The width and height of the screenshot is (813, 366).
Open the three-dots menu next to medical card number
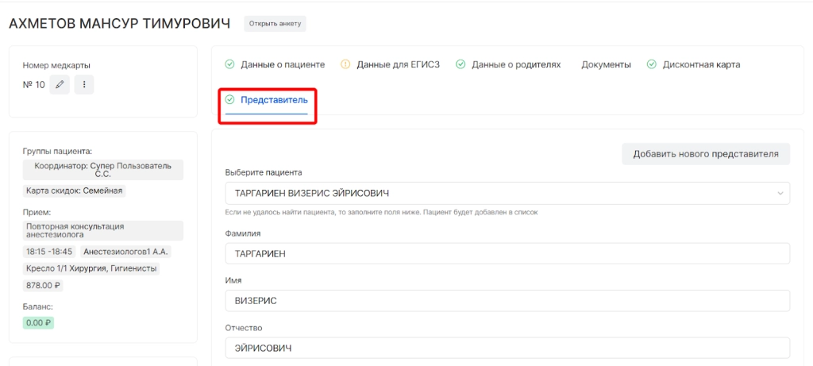[x=84, y=84]
